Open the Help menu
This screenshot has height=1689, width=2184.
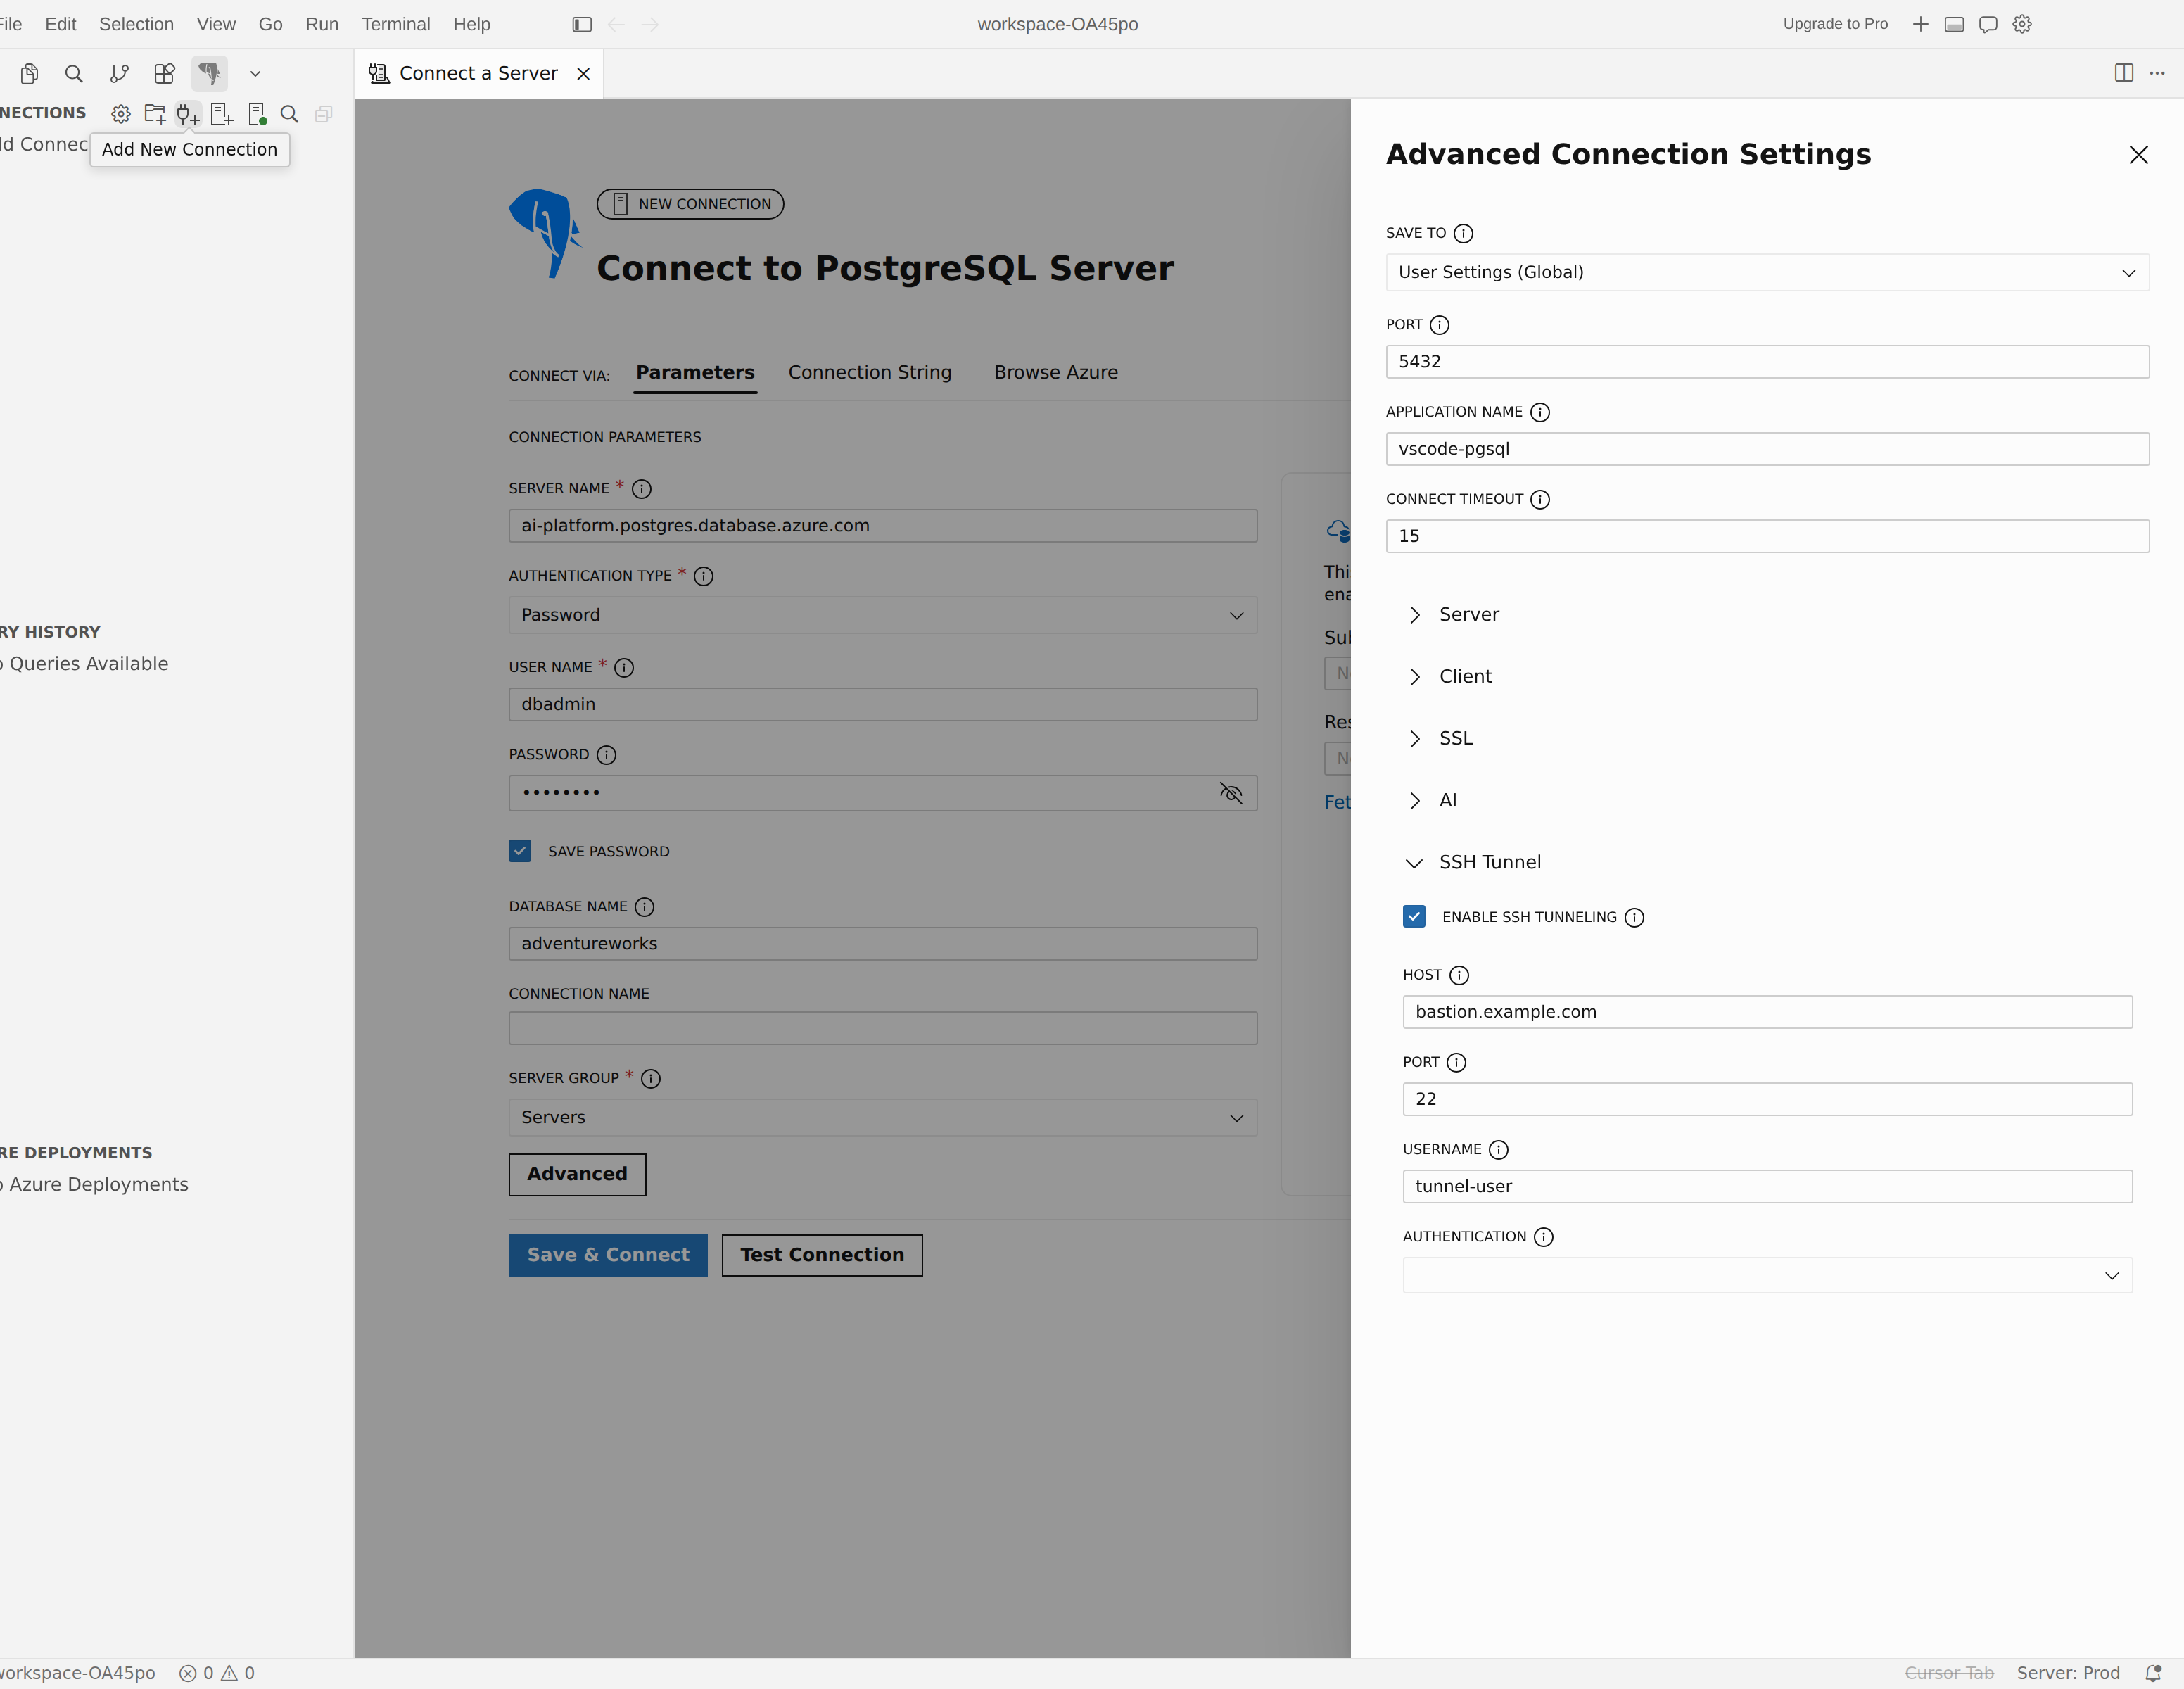tap(471, 24)
